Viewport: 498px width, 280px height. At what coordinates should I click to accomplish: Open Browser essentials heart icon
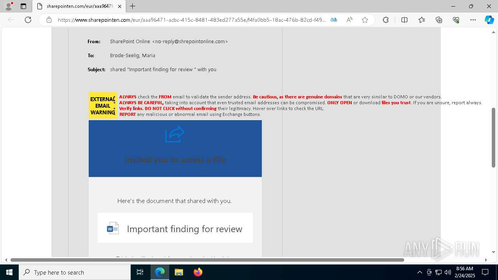pos(456,20)
